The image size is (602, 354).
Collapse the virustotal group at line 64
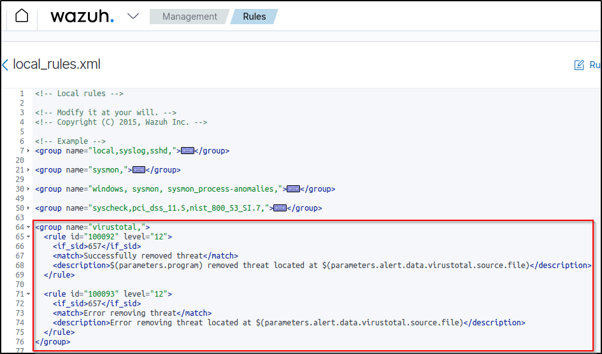(x=29, y=227)
